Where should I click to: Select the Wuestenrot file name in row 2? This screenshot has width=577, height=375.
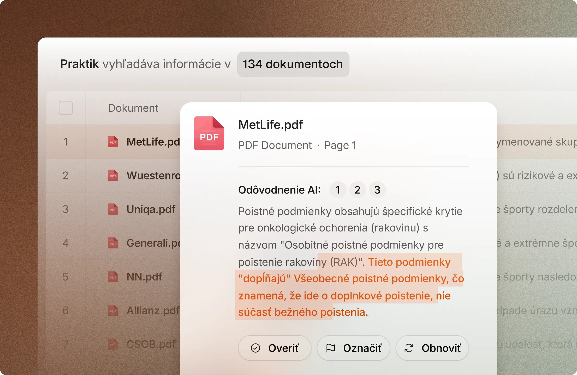click(x=153, y=176)
